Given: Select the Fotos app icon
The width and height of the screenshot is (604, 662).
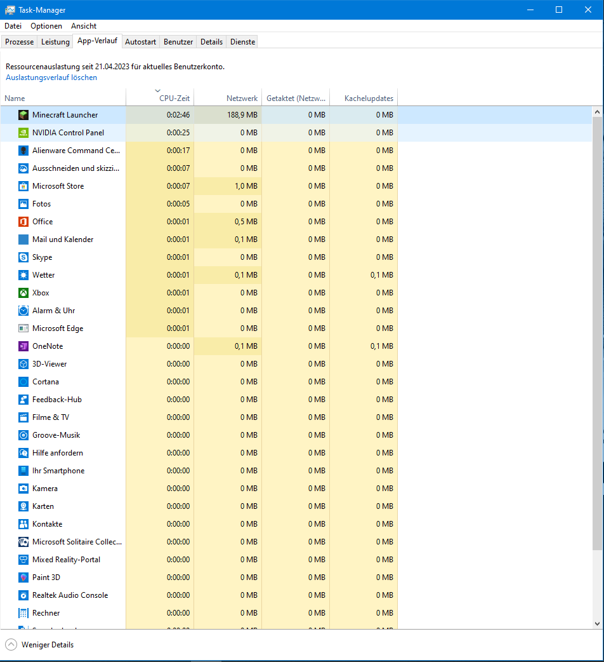Looking at the screenshot, I should click(x=23, y=204).
